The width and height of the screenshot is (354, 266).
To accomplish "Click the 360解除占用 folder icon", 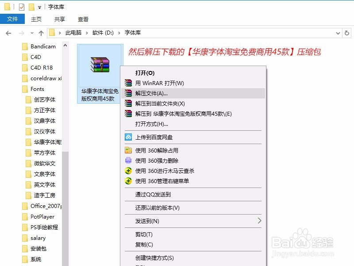I will click(128, 150).
